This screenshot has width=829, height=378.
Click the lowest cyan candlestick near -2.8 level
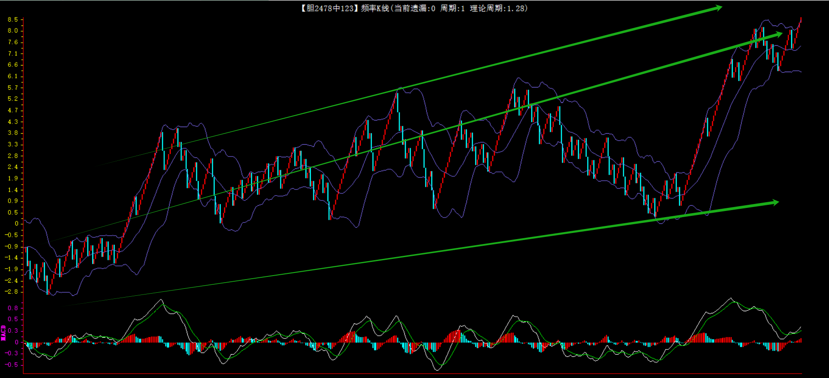tap(47, 285)
